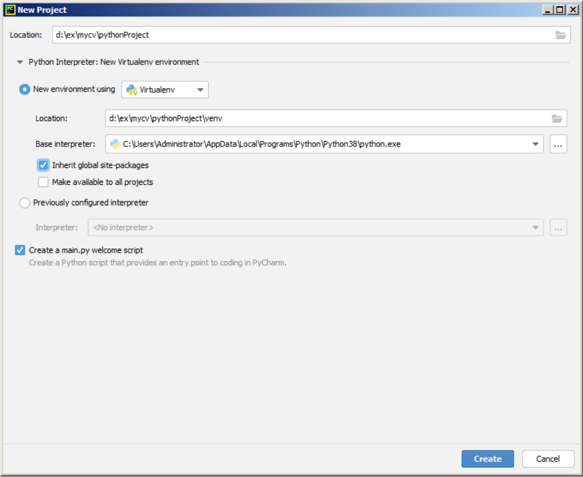Click ellipsis button beside base interpreter

tap(558, 145)
